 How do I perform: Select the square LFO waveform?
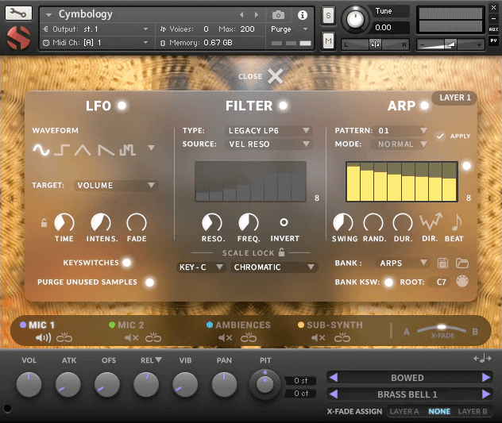point(62,150)
